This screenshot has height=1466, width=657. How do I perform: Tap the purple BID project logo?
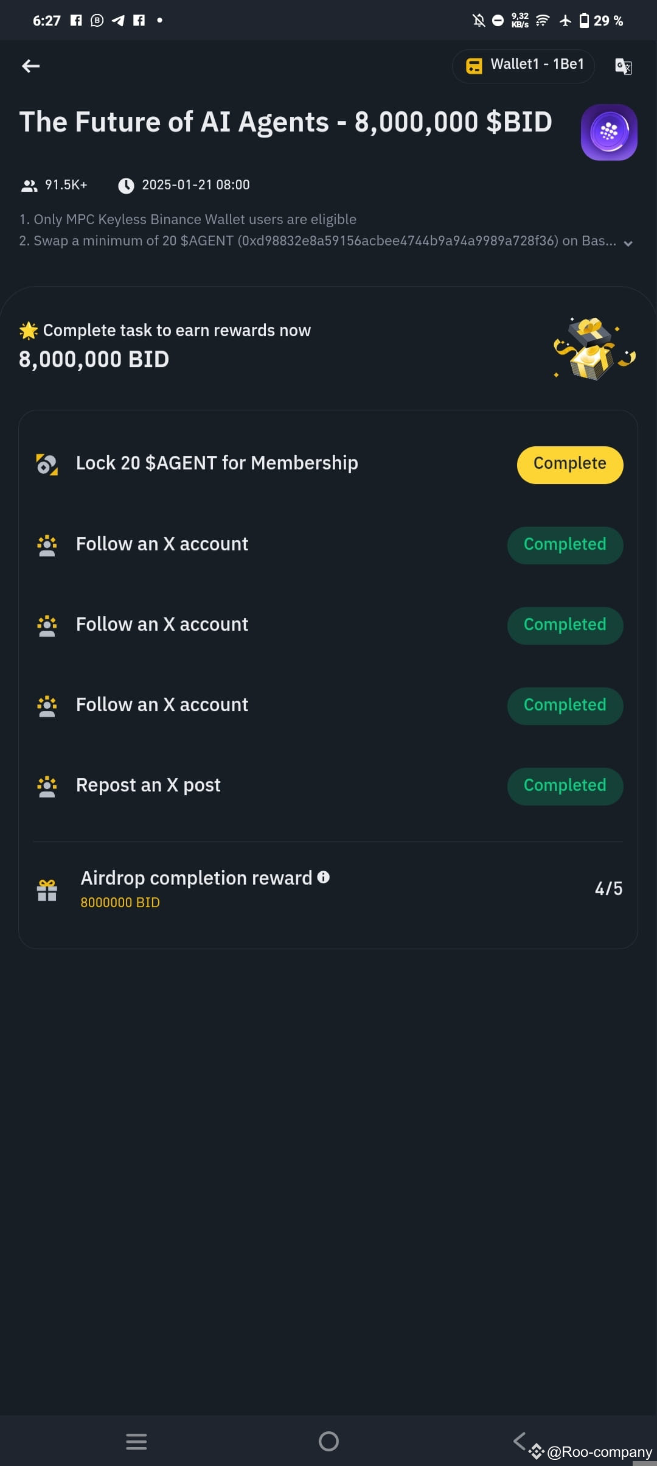click(x=609, y=132)
